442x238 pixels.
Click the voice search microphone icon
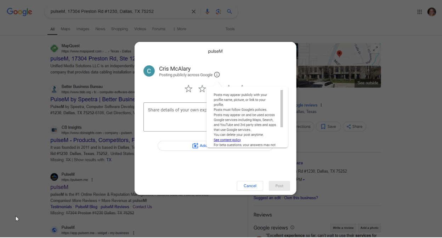[207, 12]
